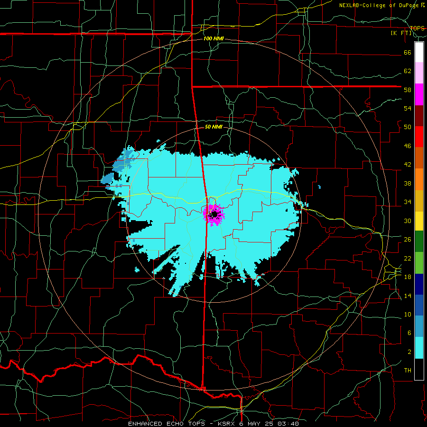Image resolution: width=427 pixels, height=427 pixels.
Task: Click the dark green legend swatch
Action: 419,241
